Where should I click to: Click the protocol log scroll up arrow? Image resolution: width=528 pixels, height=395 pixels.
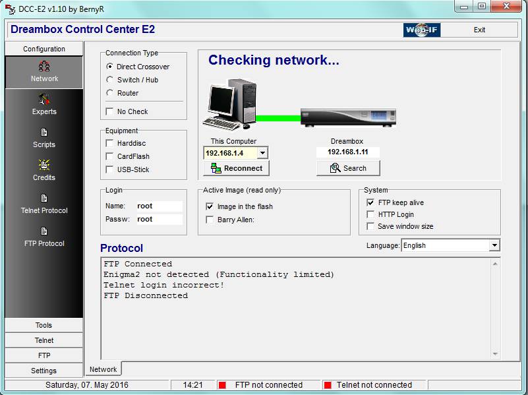coord(495,264)
